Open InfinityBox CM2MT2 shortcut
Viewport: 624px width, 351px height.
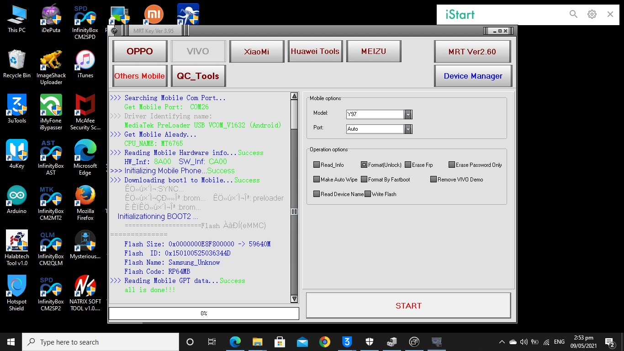[x=51, y=203]
